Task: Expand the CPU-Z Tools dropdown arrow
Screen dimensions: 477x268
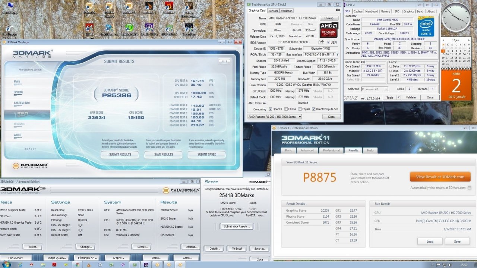Action: coord(398,97)
